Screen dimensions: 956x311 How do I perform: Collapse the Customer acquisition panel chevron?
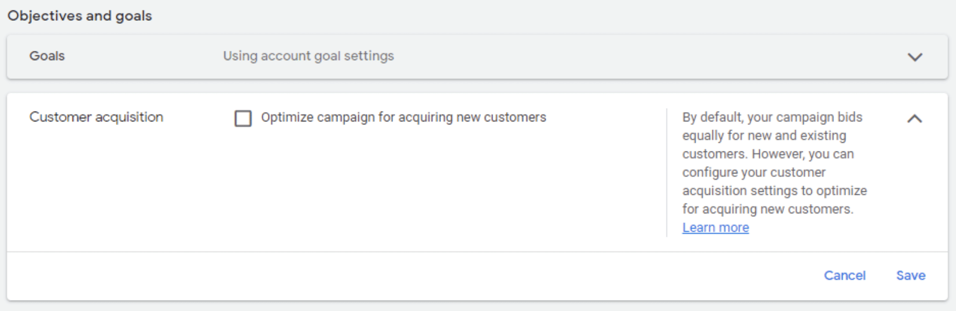click(x=914, y=119)
